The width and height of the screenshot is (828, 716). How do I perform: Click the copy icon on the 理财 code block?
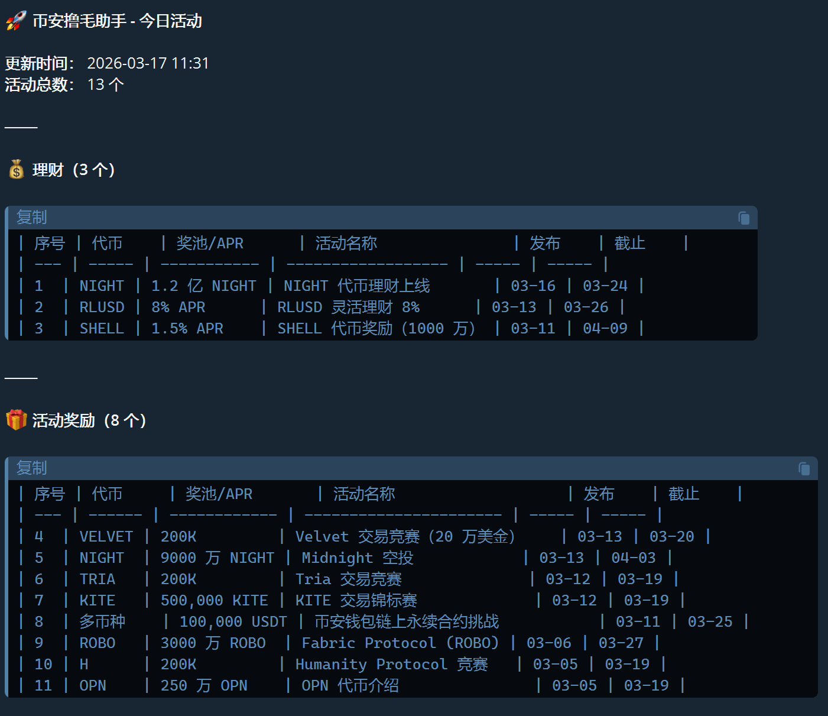[744, 218]
